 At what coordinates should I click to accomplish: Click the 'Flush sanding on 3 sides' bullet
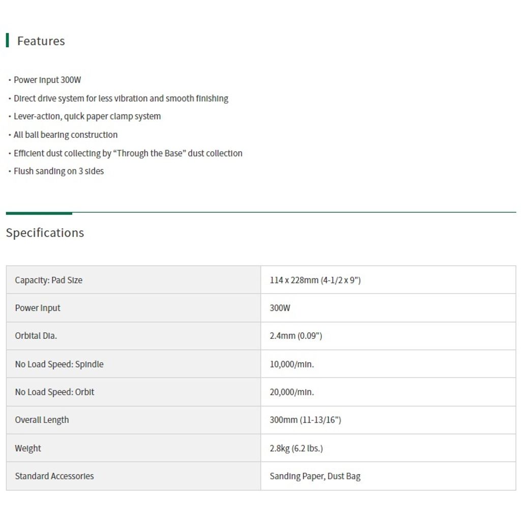[x=59, y=171]
